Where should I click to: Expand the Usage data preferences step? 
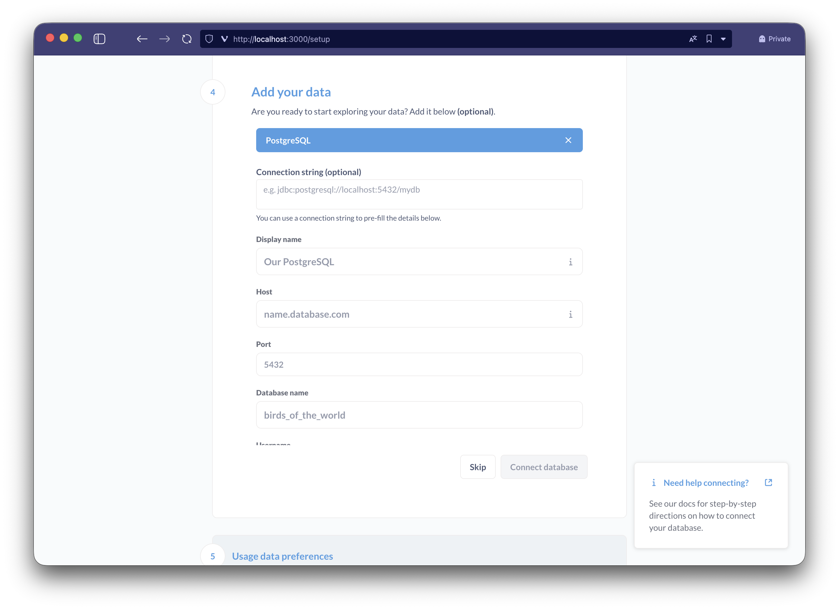click(x=282, y=556)
